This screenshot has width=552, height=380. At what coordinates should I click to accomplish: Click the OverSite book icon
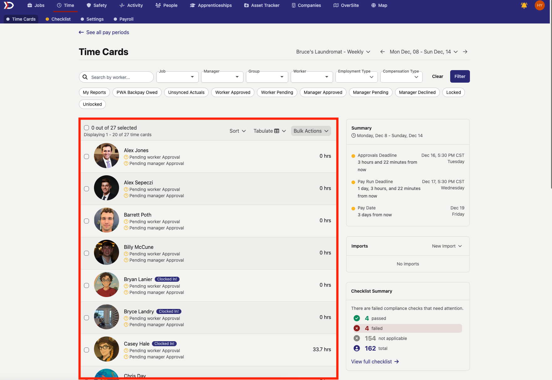[336, 5]
